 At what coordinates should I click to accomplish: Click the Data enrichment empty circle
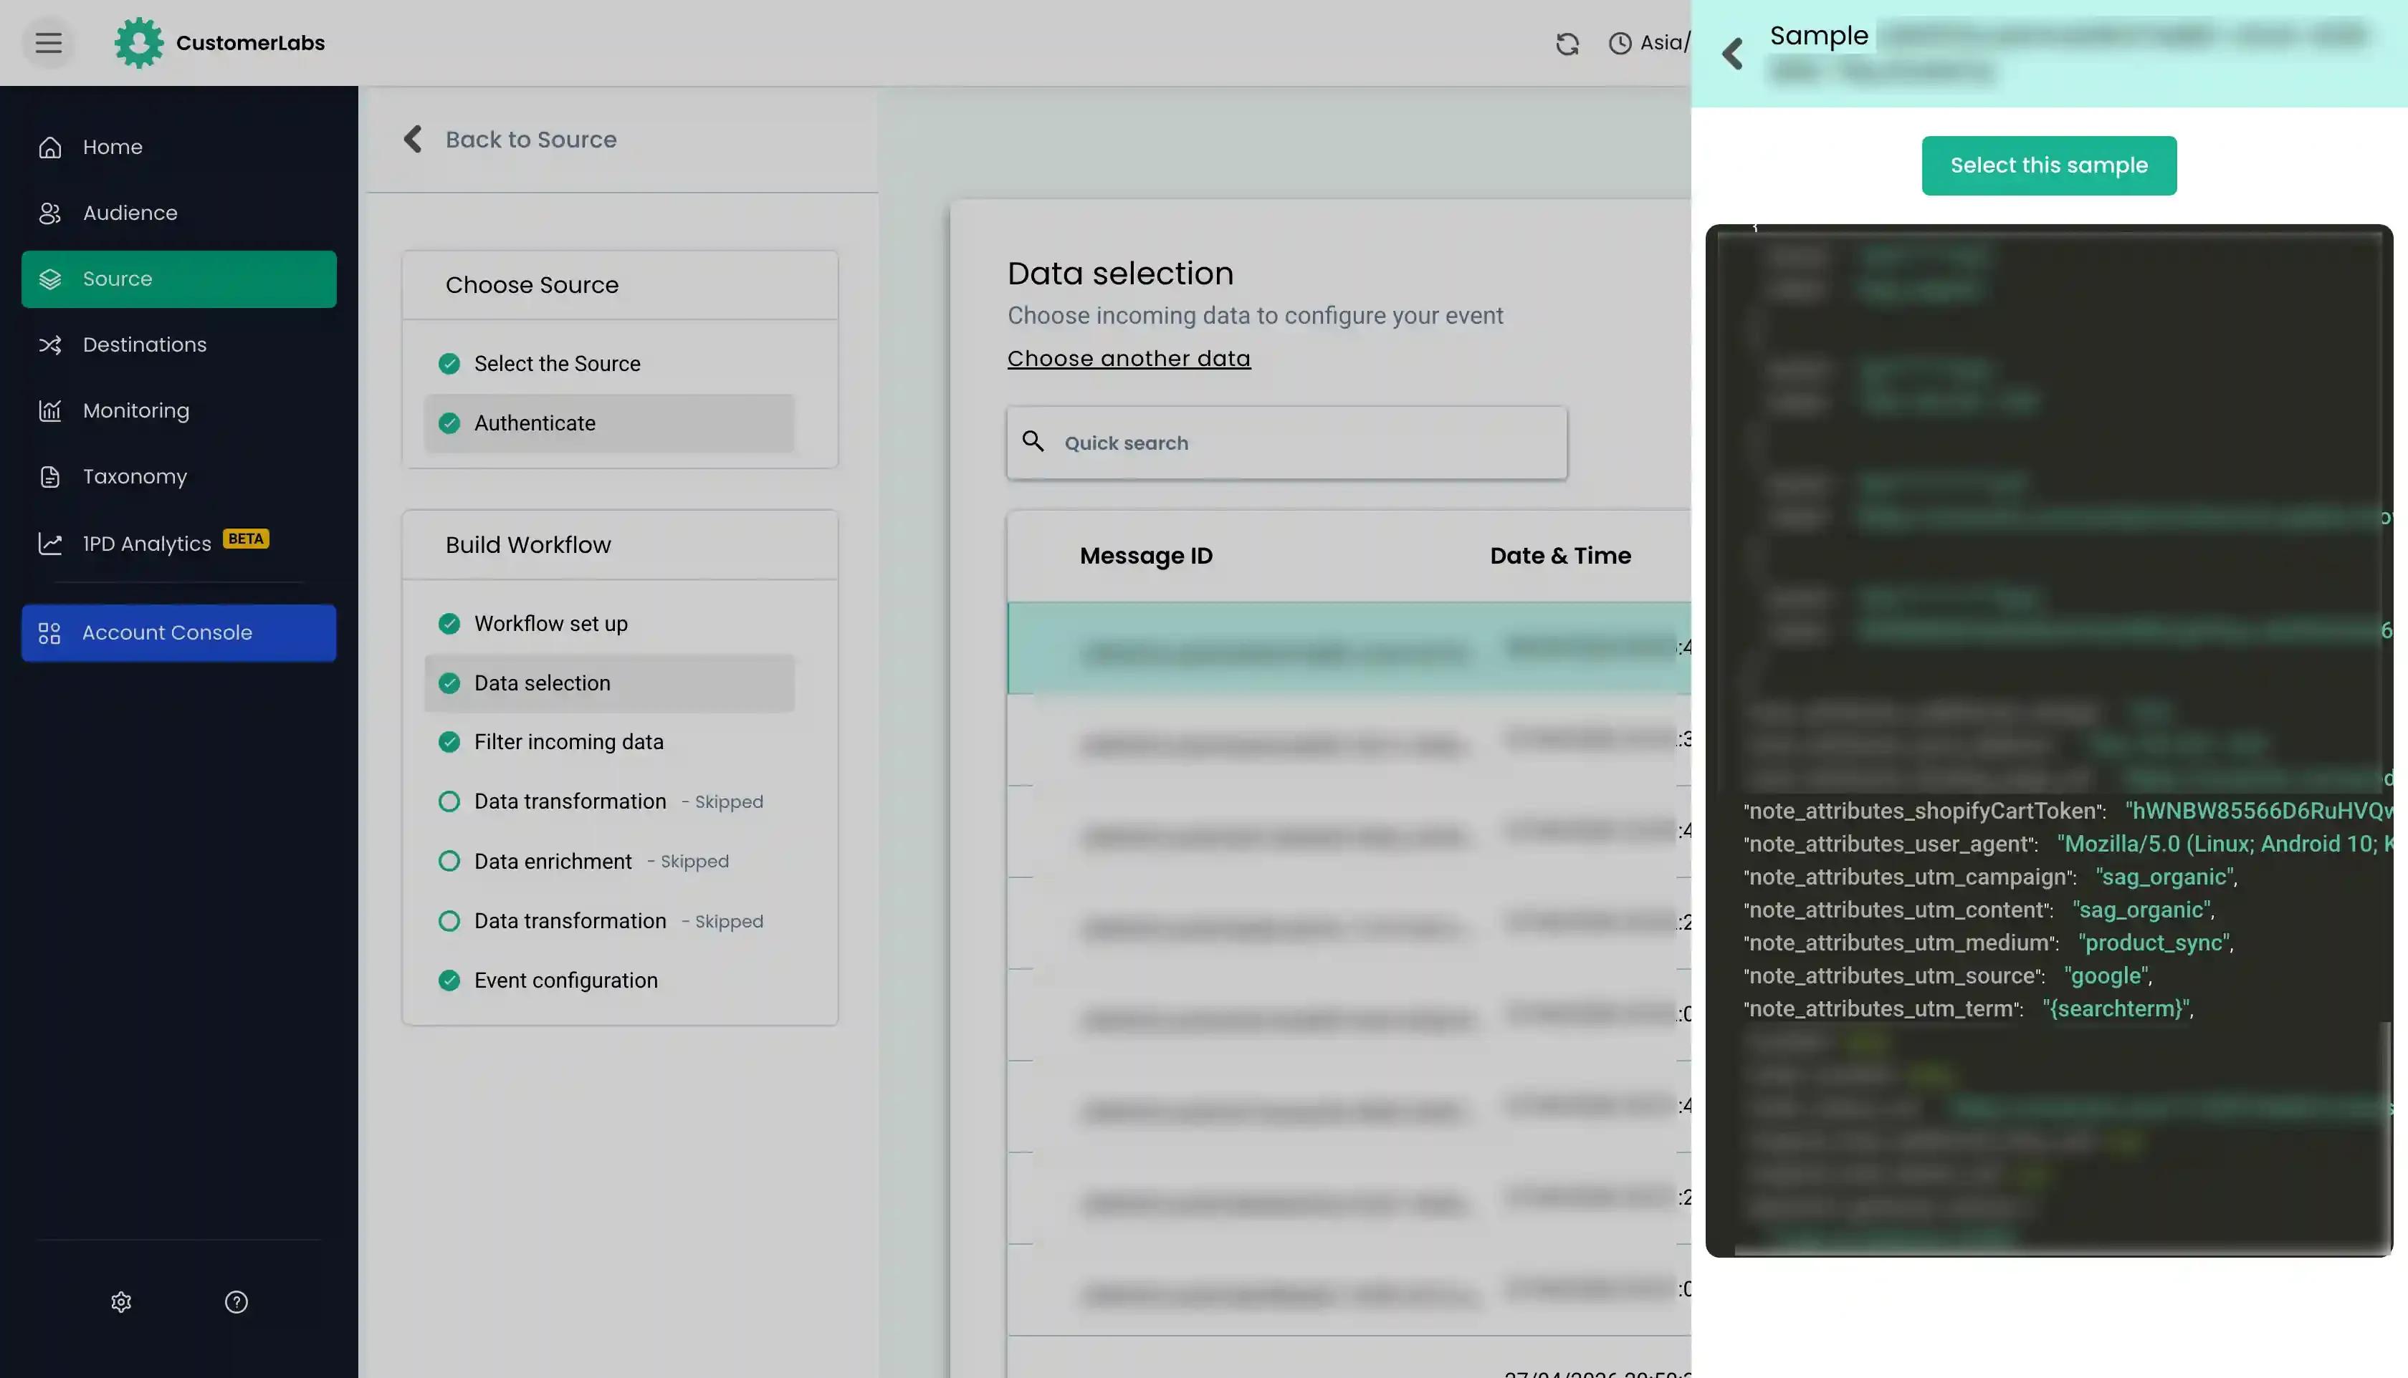[450, 861]
